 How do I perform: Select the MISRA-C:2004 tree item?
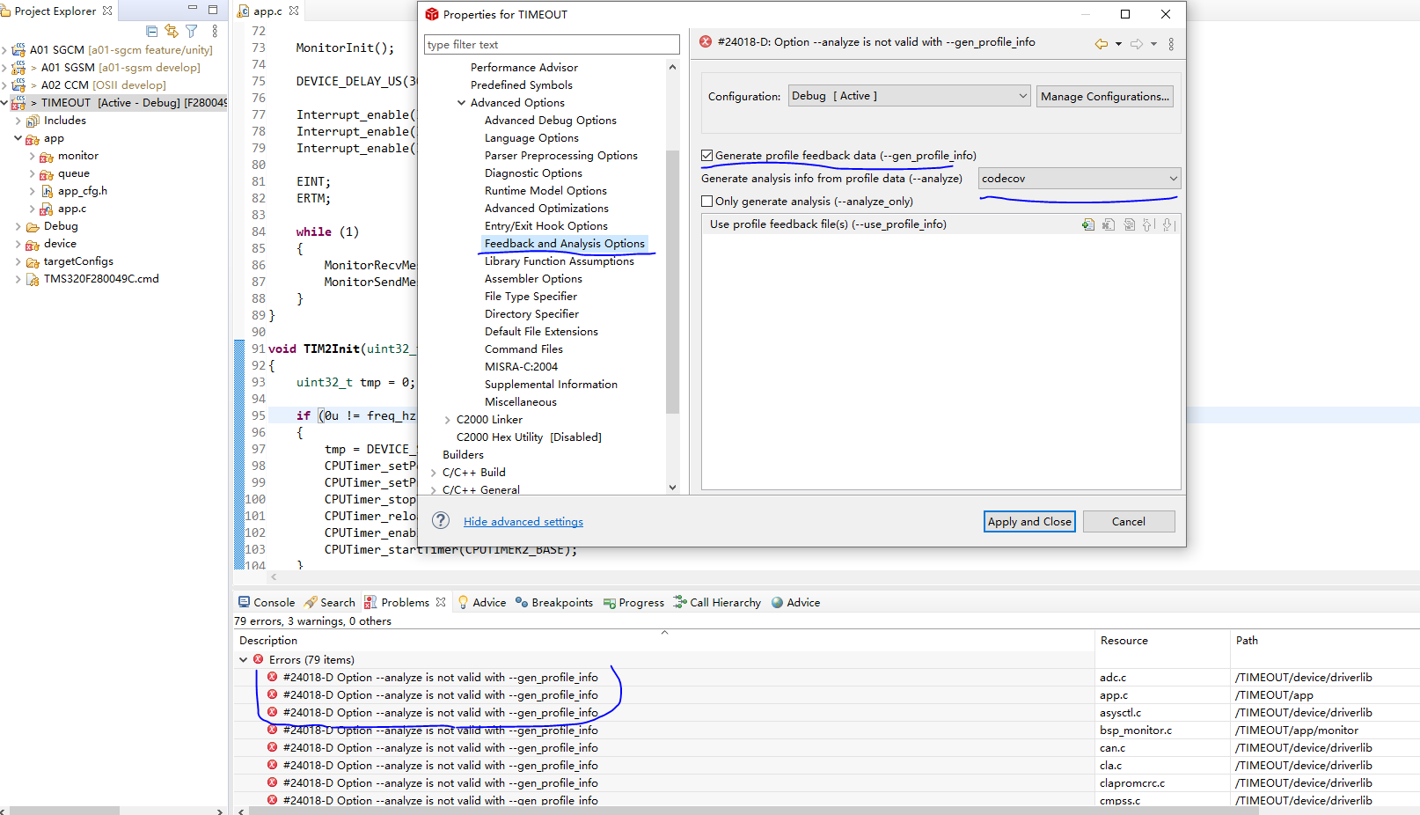[x=521, y=367]
